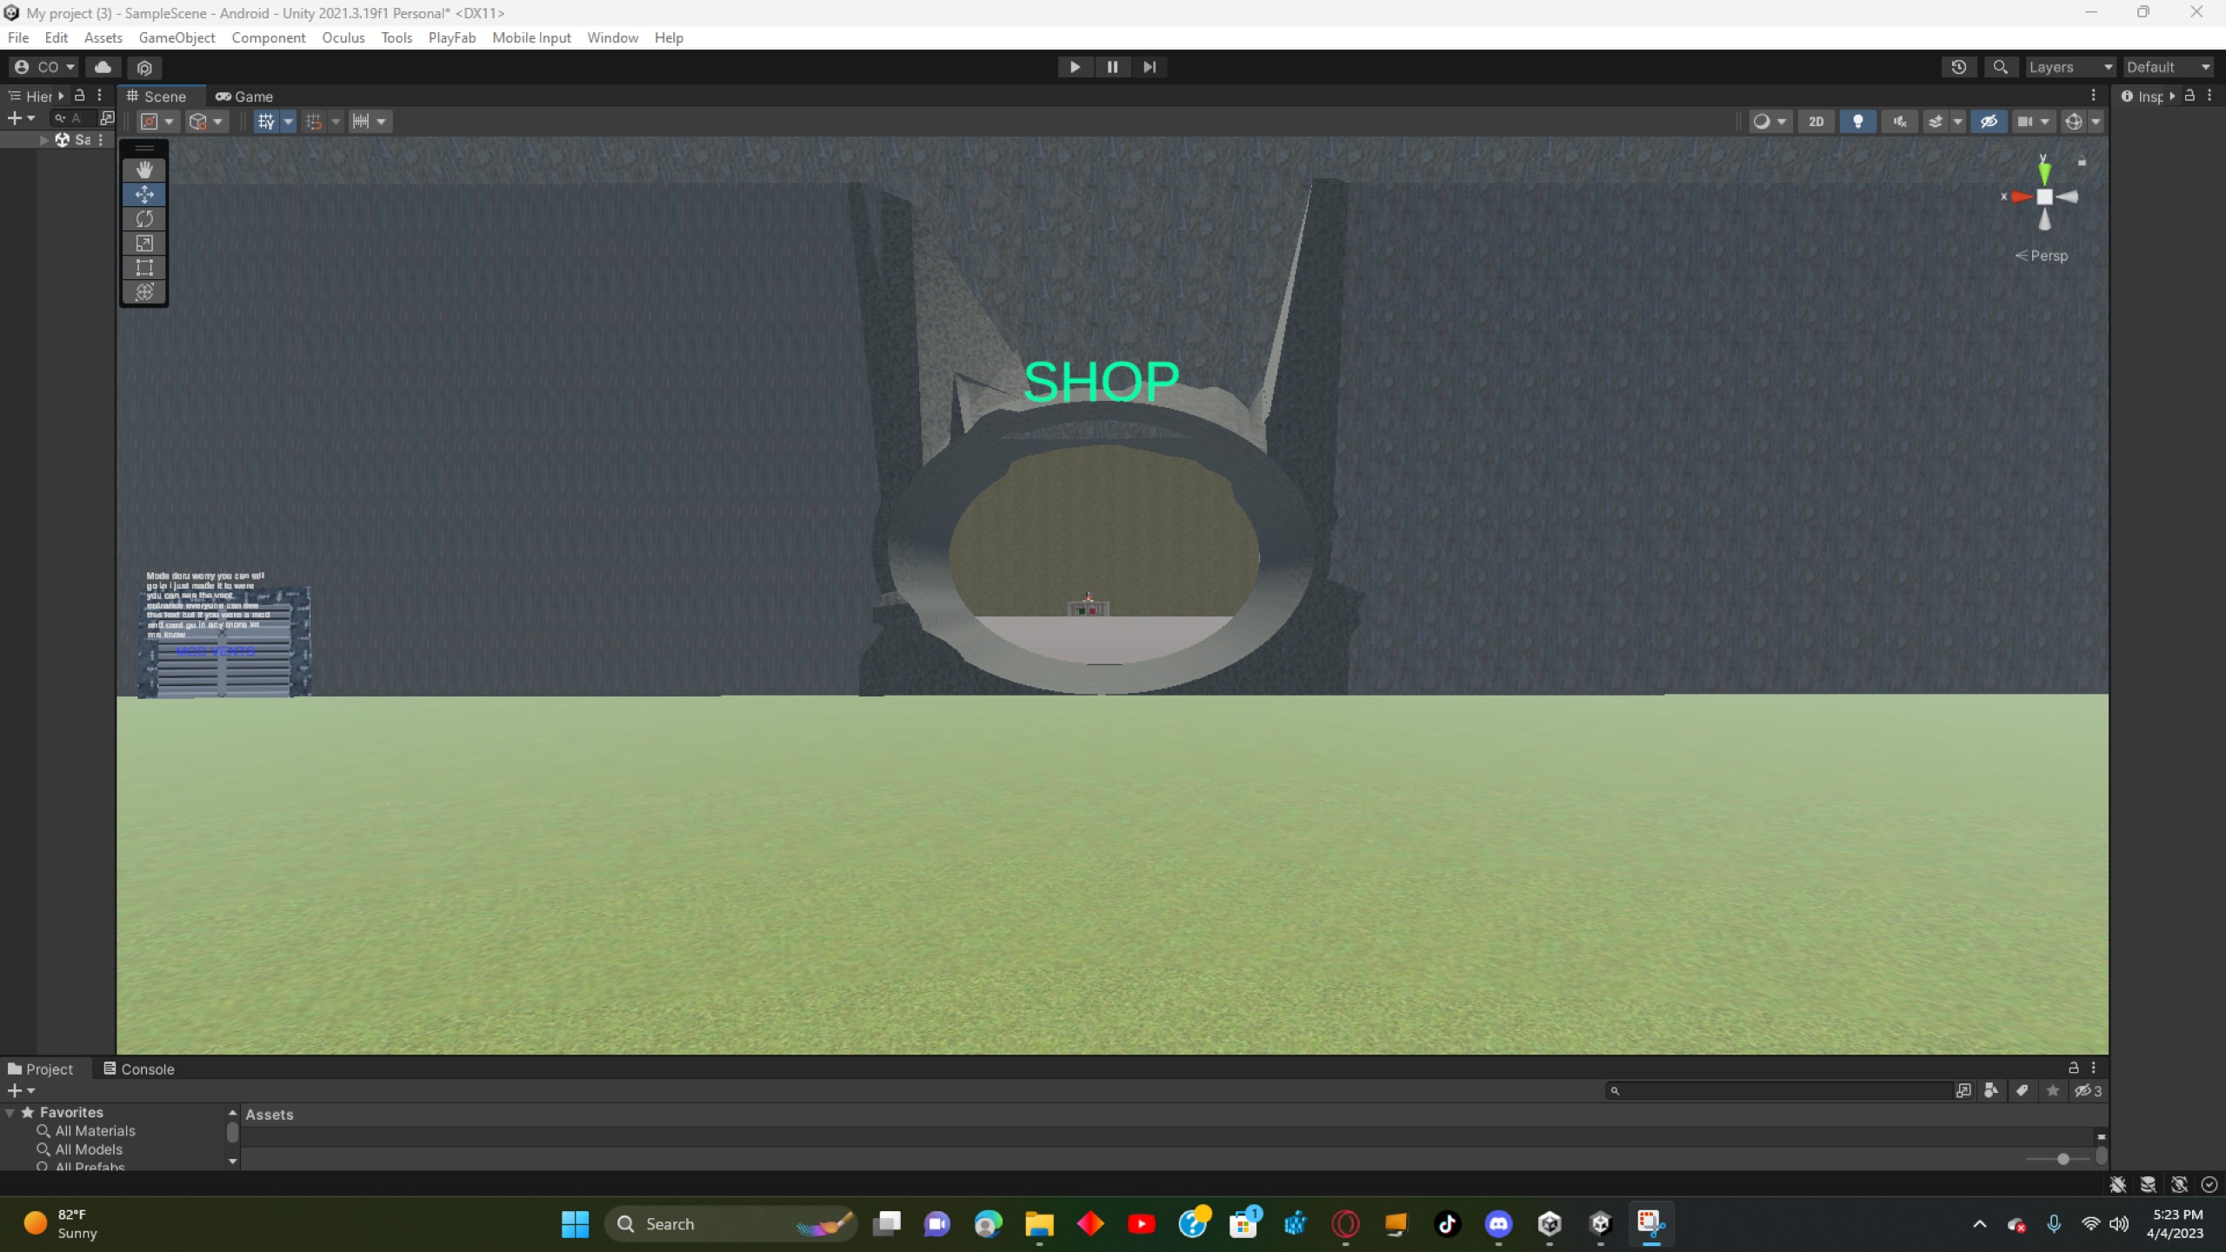Switch to the Game tab
The height and width of the screenshot is (1252, 2226).
point(244,97)
